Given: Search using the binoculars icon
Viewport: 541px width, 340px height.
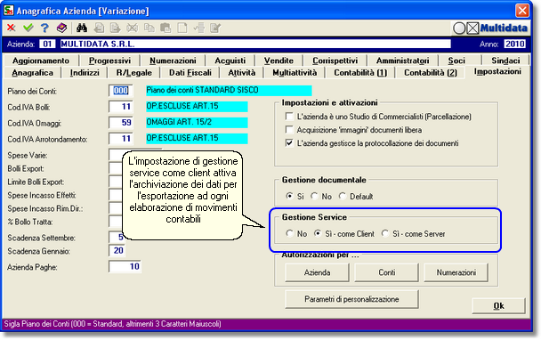Looking at the screenshot, I should tap(82, 28).
